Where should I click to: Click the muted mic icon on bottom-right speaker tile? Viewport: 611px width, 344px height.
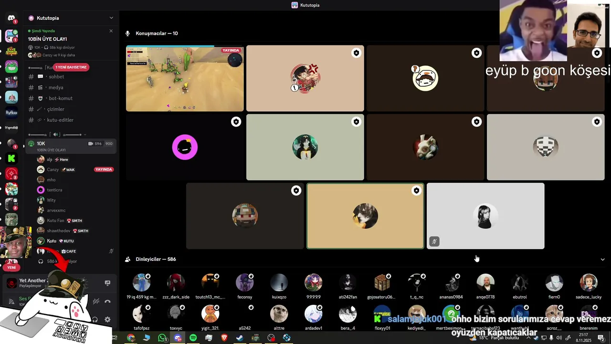tap(434, 242)
